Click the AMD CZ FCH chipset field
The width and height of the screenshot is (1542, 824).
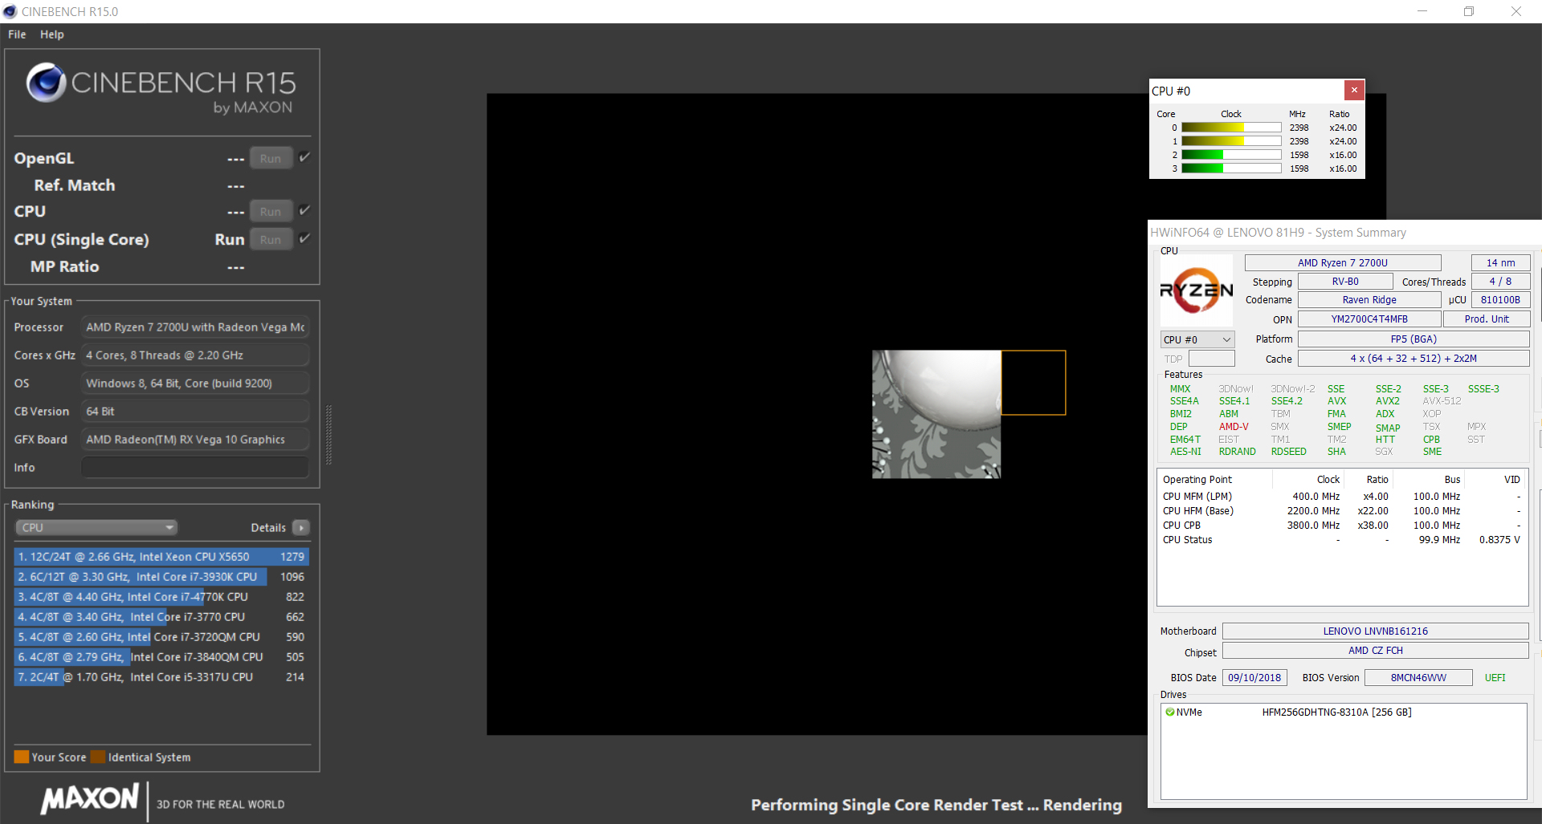(x=1375, y=650)
